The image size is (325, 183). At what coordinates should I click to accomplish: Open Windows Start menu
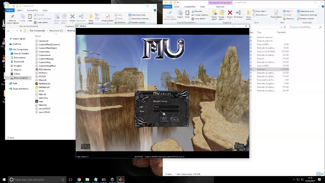point(4,180)
